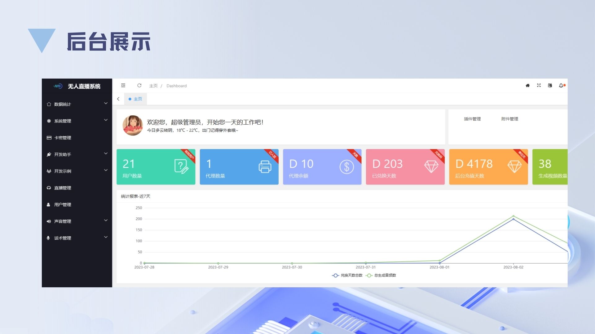
Task: Open the 直播管理 menu item
Action: click(77, 188)
